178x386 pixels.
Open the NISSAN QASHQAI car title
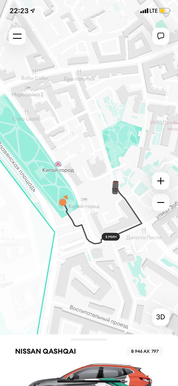(x=45, y=351)
